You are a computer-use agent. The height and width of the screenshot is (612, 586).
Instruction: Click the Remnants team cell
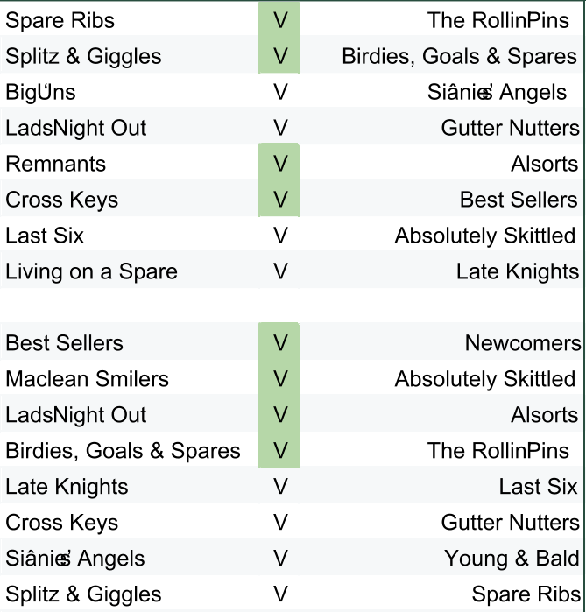click(x=56, y=164)
